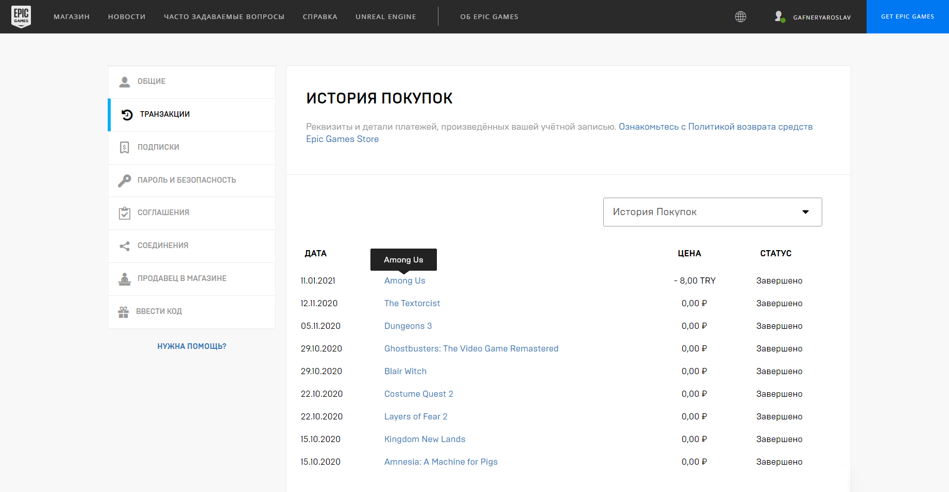Open the ПОДПИСКИ sidebar section
The width and height of the screenshot is (949, 492).
[x=192, y=148]
